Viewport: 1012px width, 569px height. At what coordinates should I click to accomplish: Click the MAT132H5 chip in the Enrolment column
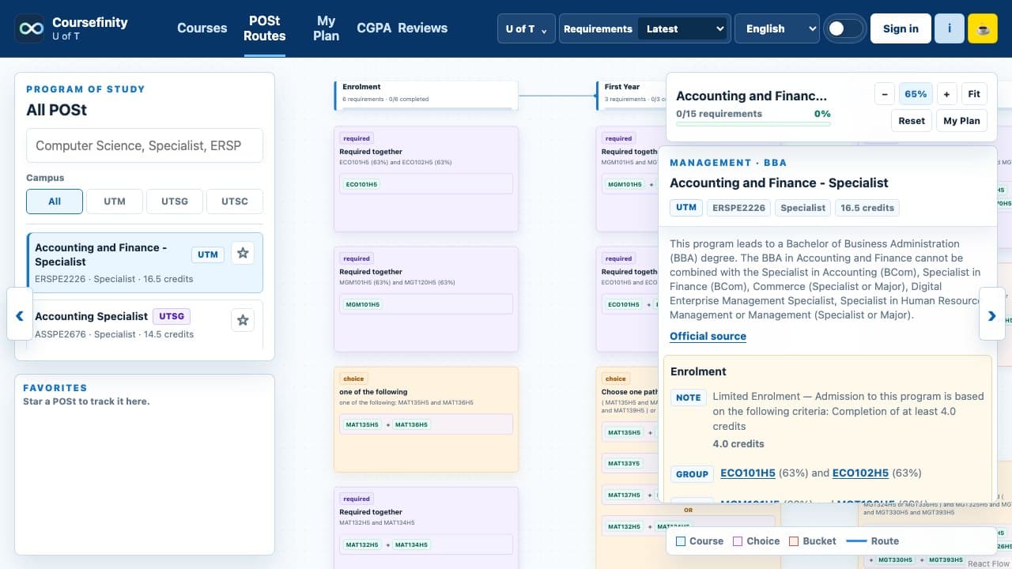tap(362, 545)
